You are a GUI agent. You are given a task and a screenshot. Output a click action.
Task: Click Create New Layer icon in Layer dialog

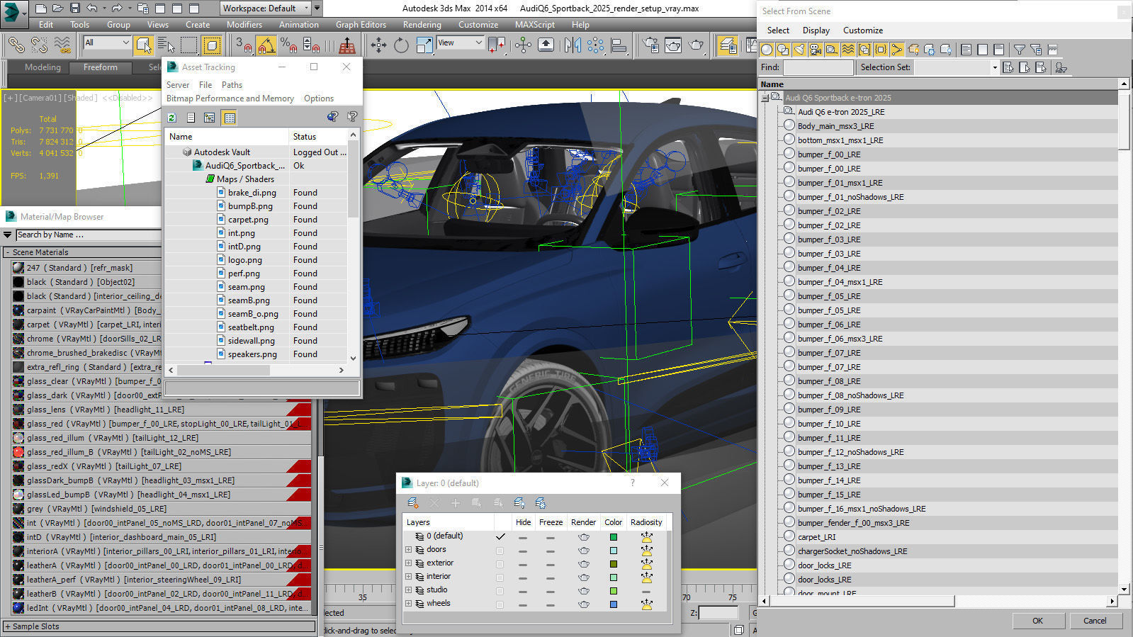tap(412, 503)
